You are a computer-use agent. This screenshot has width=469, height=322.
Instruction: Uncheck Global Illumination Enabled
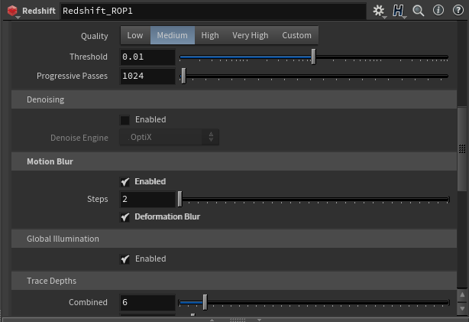coord(125,259)
